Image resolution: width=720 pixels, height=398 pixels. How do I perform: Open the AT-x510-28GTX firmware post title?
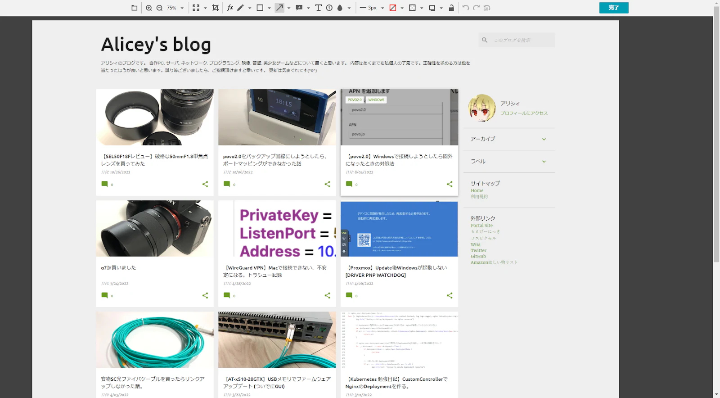[277, 383]
